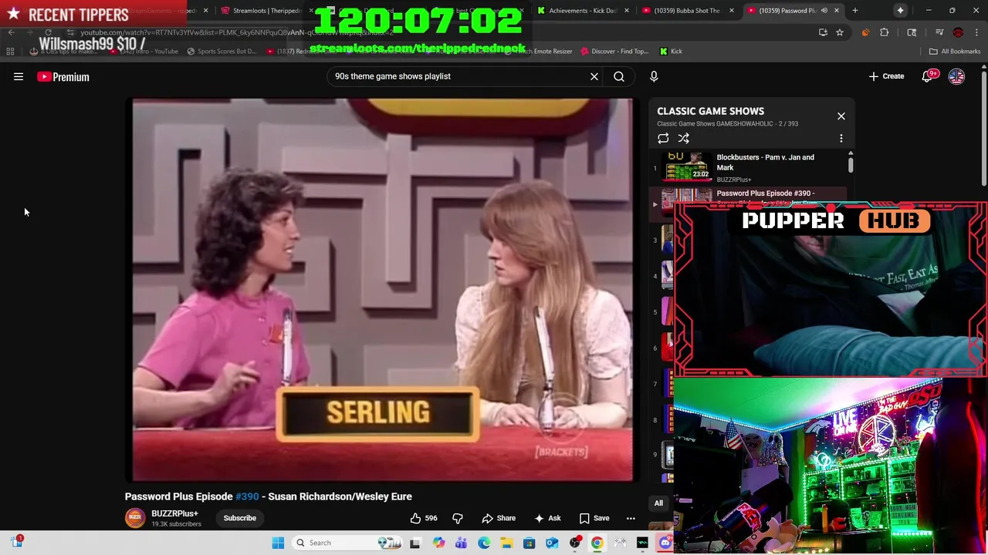This screenshot has height=555, width=988.
Task: Mute the Password Plus tab audio
Action: (x=824, y=11)
